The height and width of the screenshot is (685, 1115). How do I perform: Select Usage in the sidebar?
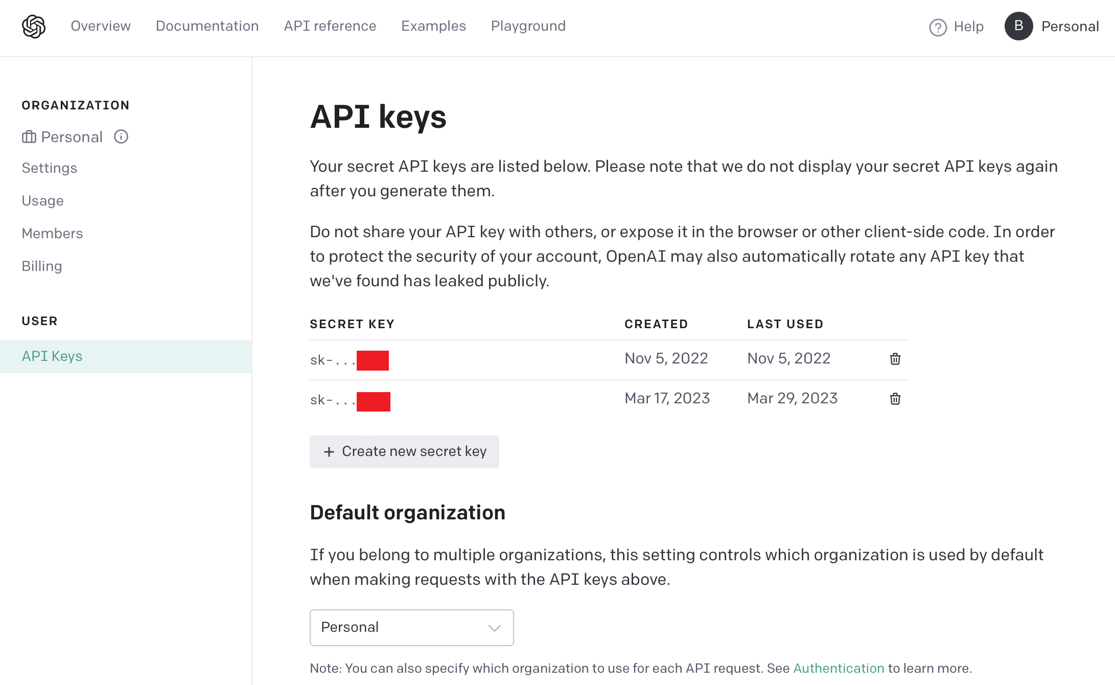(43, 200)
